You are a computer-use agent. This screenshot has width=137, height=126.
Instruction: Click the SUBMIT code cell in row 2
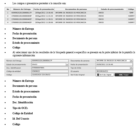(x=131, y=16)
